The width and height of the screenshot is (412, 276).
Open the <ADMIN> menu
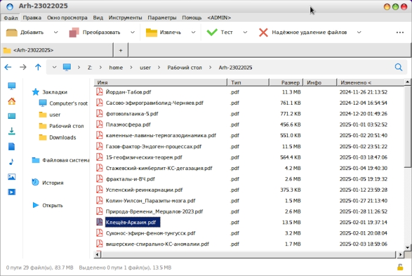click(219, 18)
